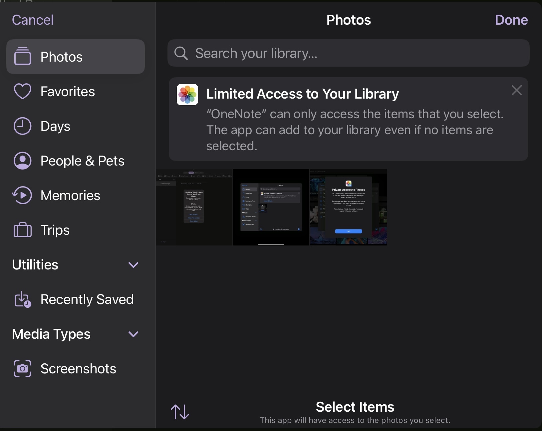The image size is (542, 431).
Task: Click the Memories replay icon
Action: (22, 195)
